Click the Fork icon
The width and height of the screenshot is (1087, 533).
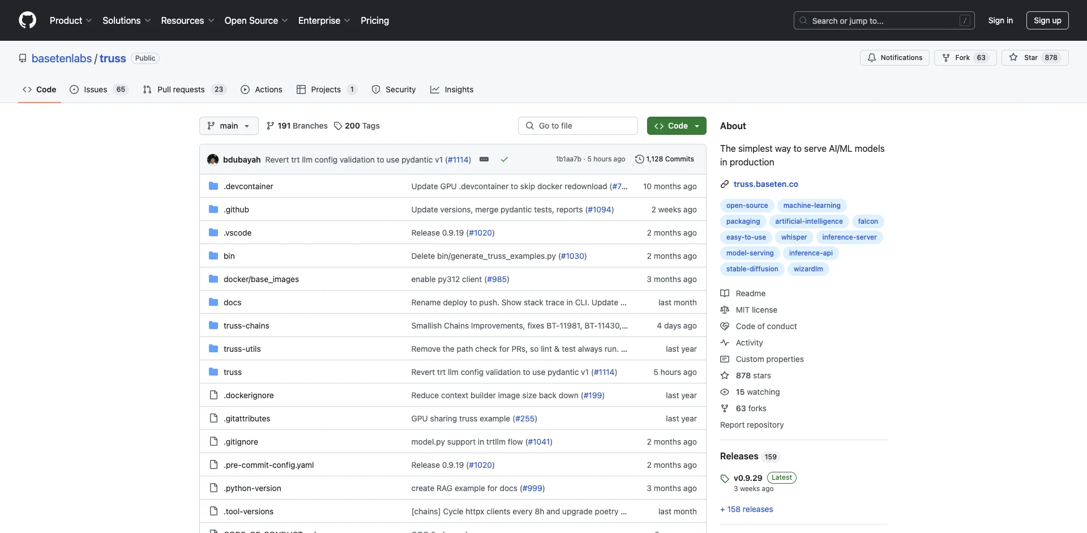pos(946,58)
